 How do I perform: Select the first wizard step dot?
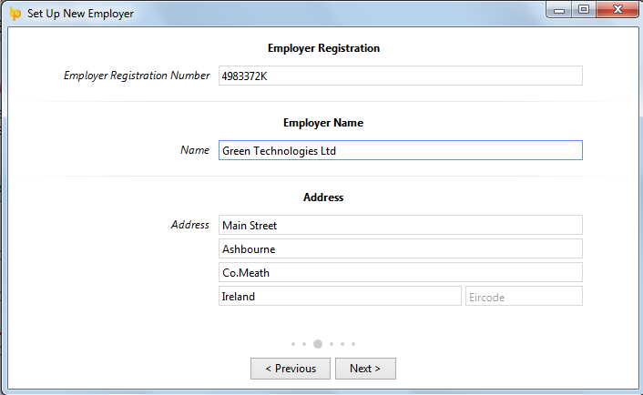(x=293, y=344)
